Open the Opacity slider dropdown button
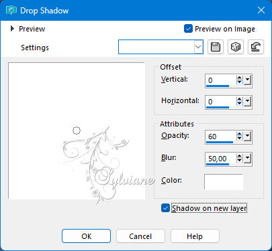The width and height of the screenshot is (272, 251). tap(247, 137)
